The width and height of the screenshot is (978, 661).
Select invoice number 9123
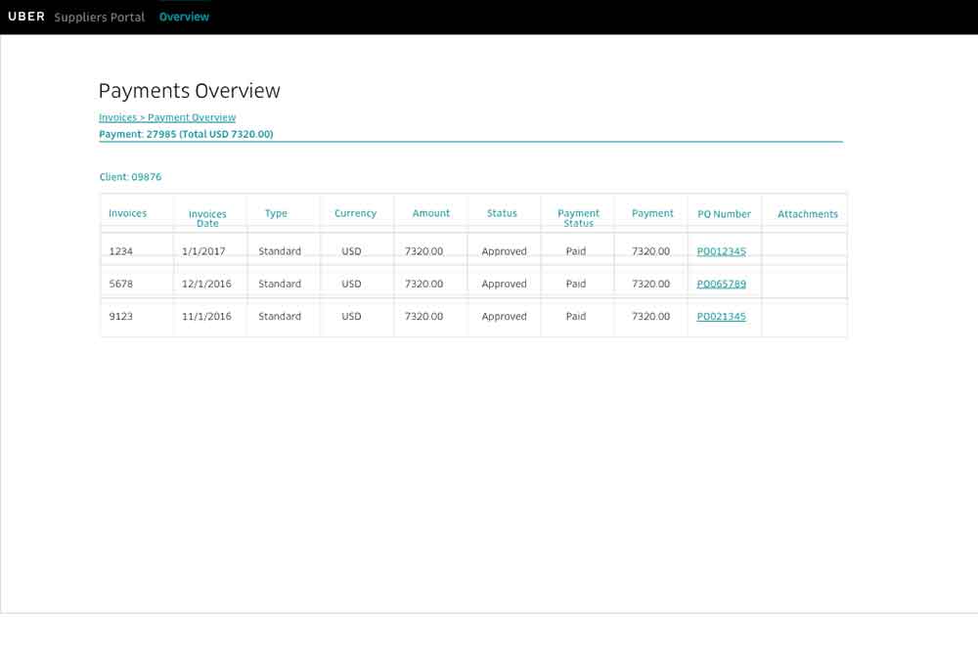(x=121, y=316)
